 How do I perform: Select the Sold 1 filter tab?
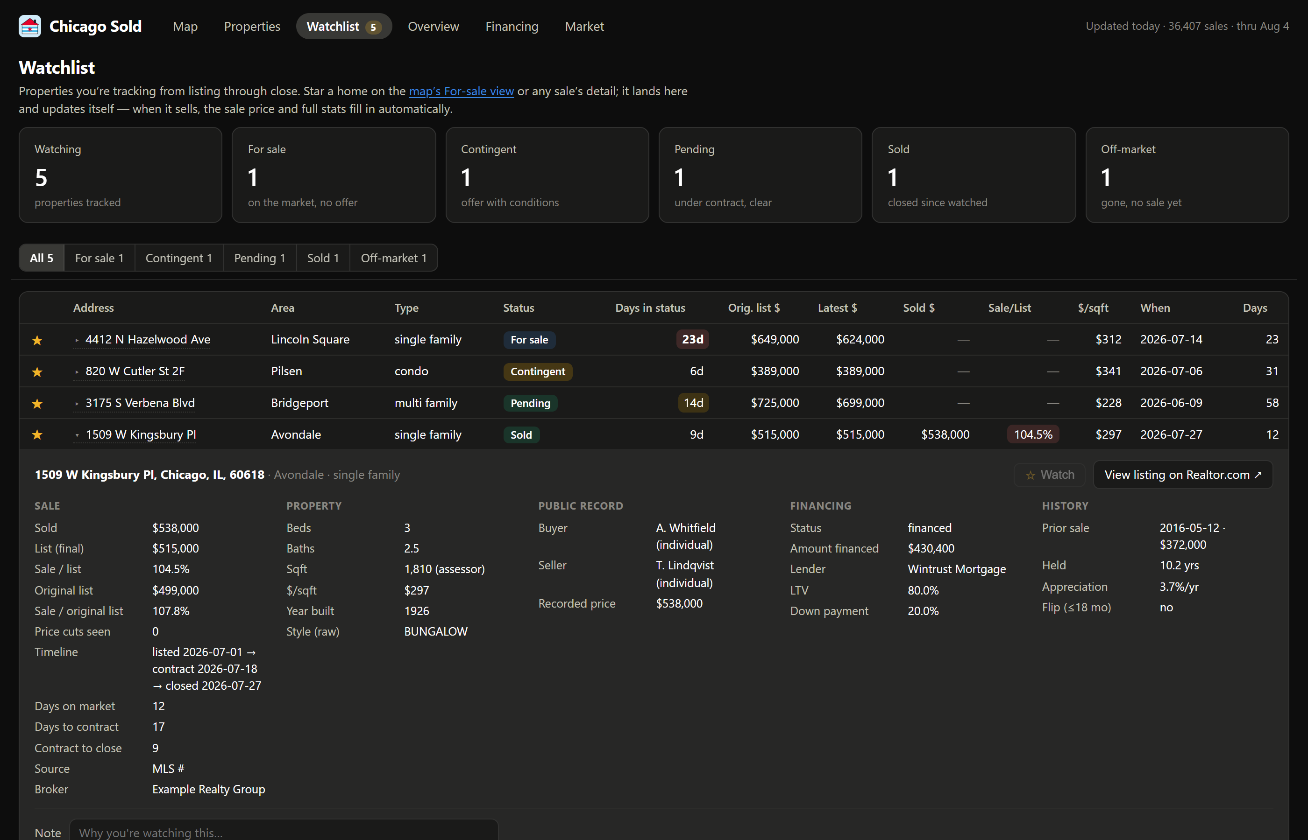[323, 258]
